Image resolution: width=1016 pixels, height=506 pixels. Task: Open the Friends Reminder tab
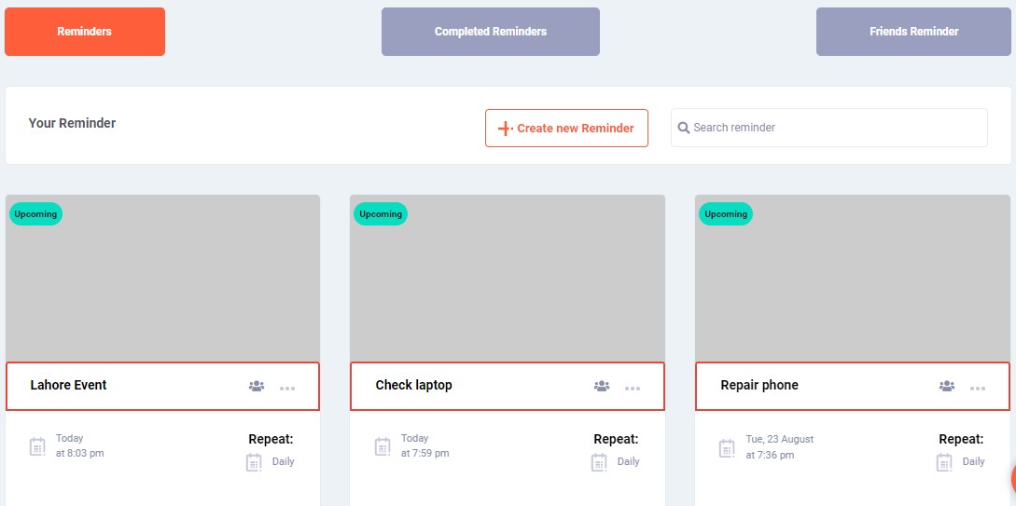pyautogui.click(x=913, y=32)
